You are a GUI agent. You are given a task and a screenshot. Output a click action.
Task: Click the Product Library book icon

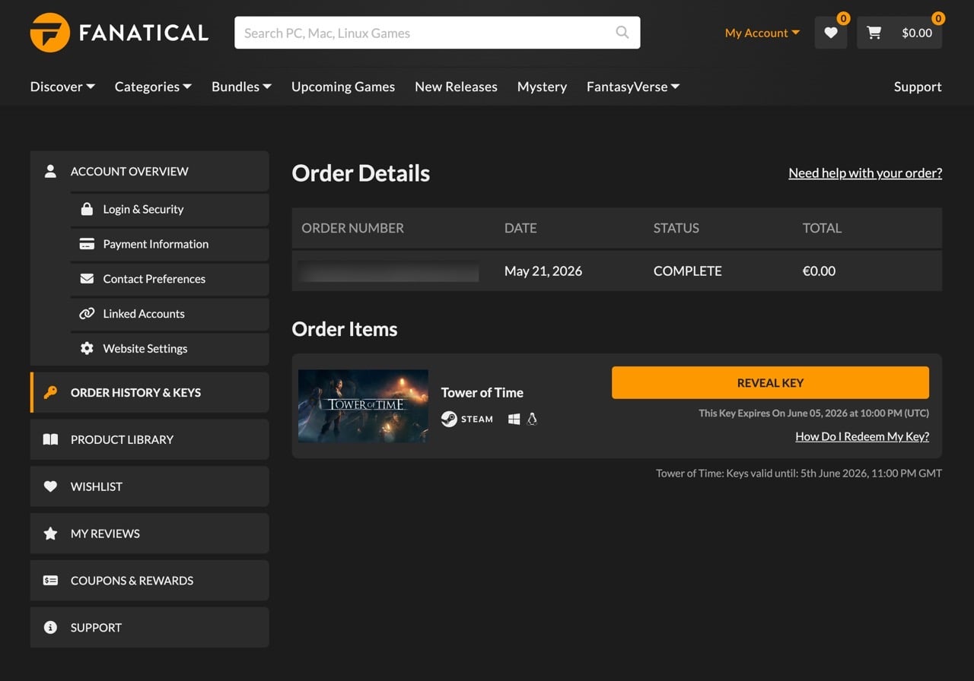[50, 439]
